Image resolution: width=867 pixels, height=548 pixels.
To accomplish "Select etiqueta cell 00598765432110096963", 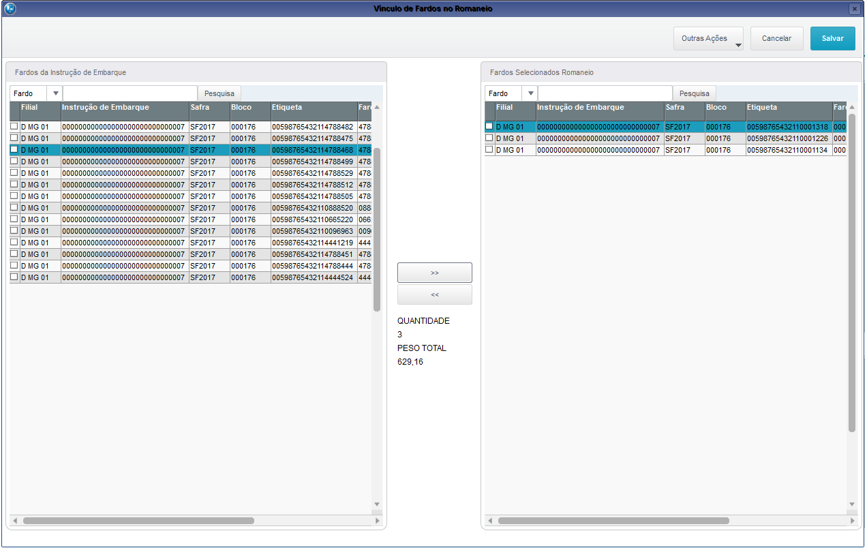I will [x=314, y=231].
